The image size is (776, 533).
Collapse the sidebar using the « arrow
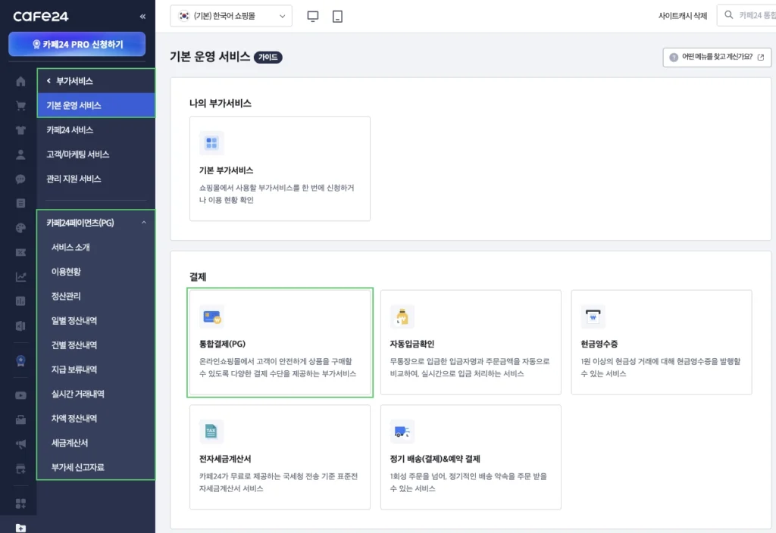pyautogui.click(x=142, y=14)
